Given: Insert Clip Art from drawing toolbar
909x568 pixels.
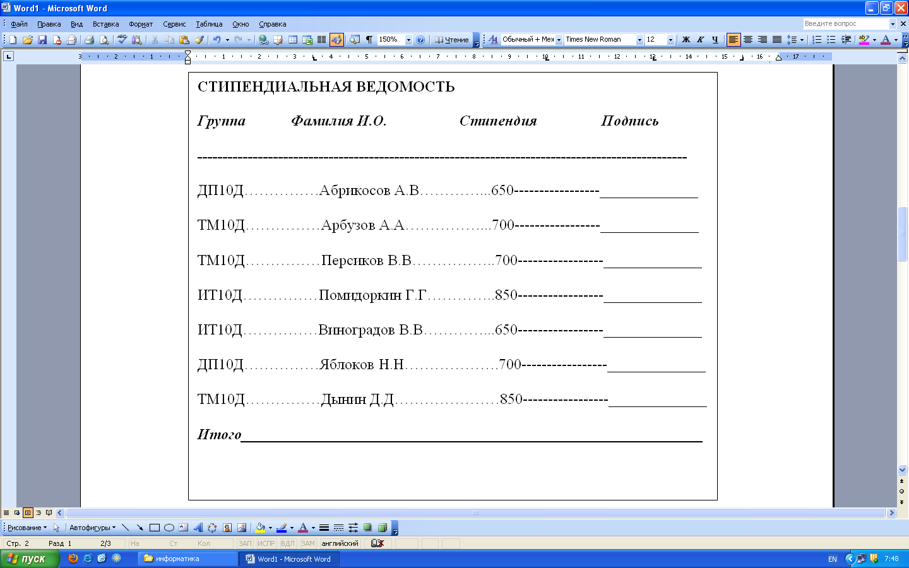Looking at the screenshot, I should 227,528.
